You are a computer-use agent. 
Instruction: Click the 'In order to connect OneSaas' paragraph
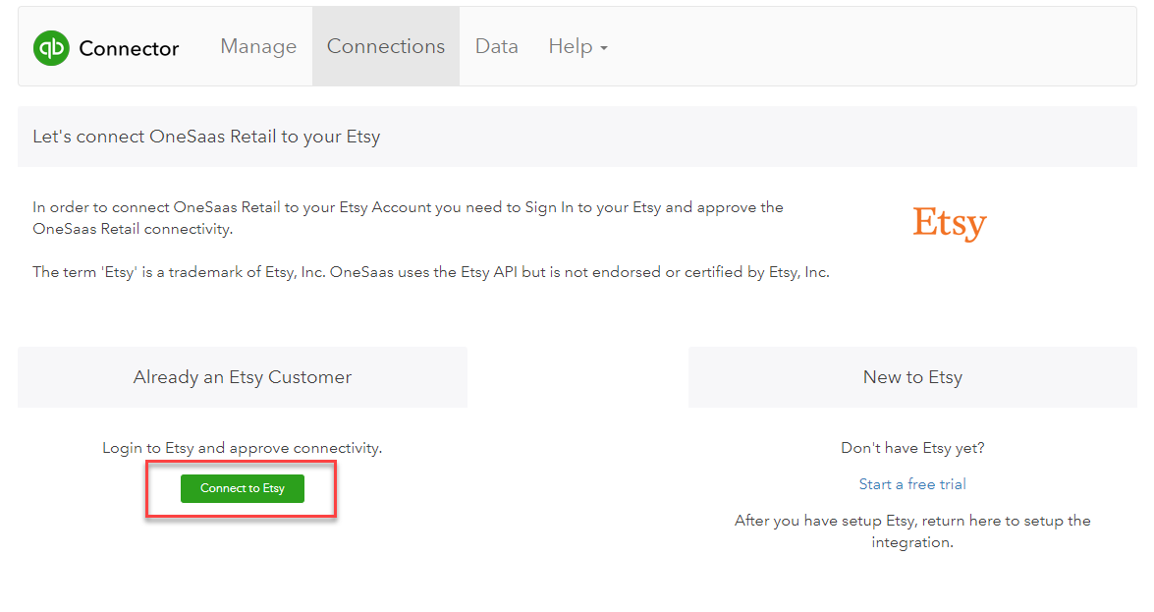tap(408, 218)
